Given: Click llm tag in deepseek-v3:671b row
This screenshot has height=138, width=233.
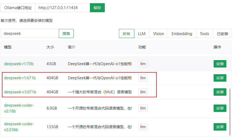Looking at the screenshot, I should pyautogui.click(x=143, y=92).
